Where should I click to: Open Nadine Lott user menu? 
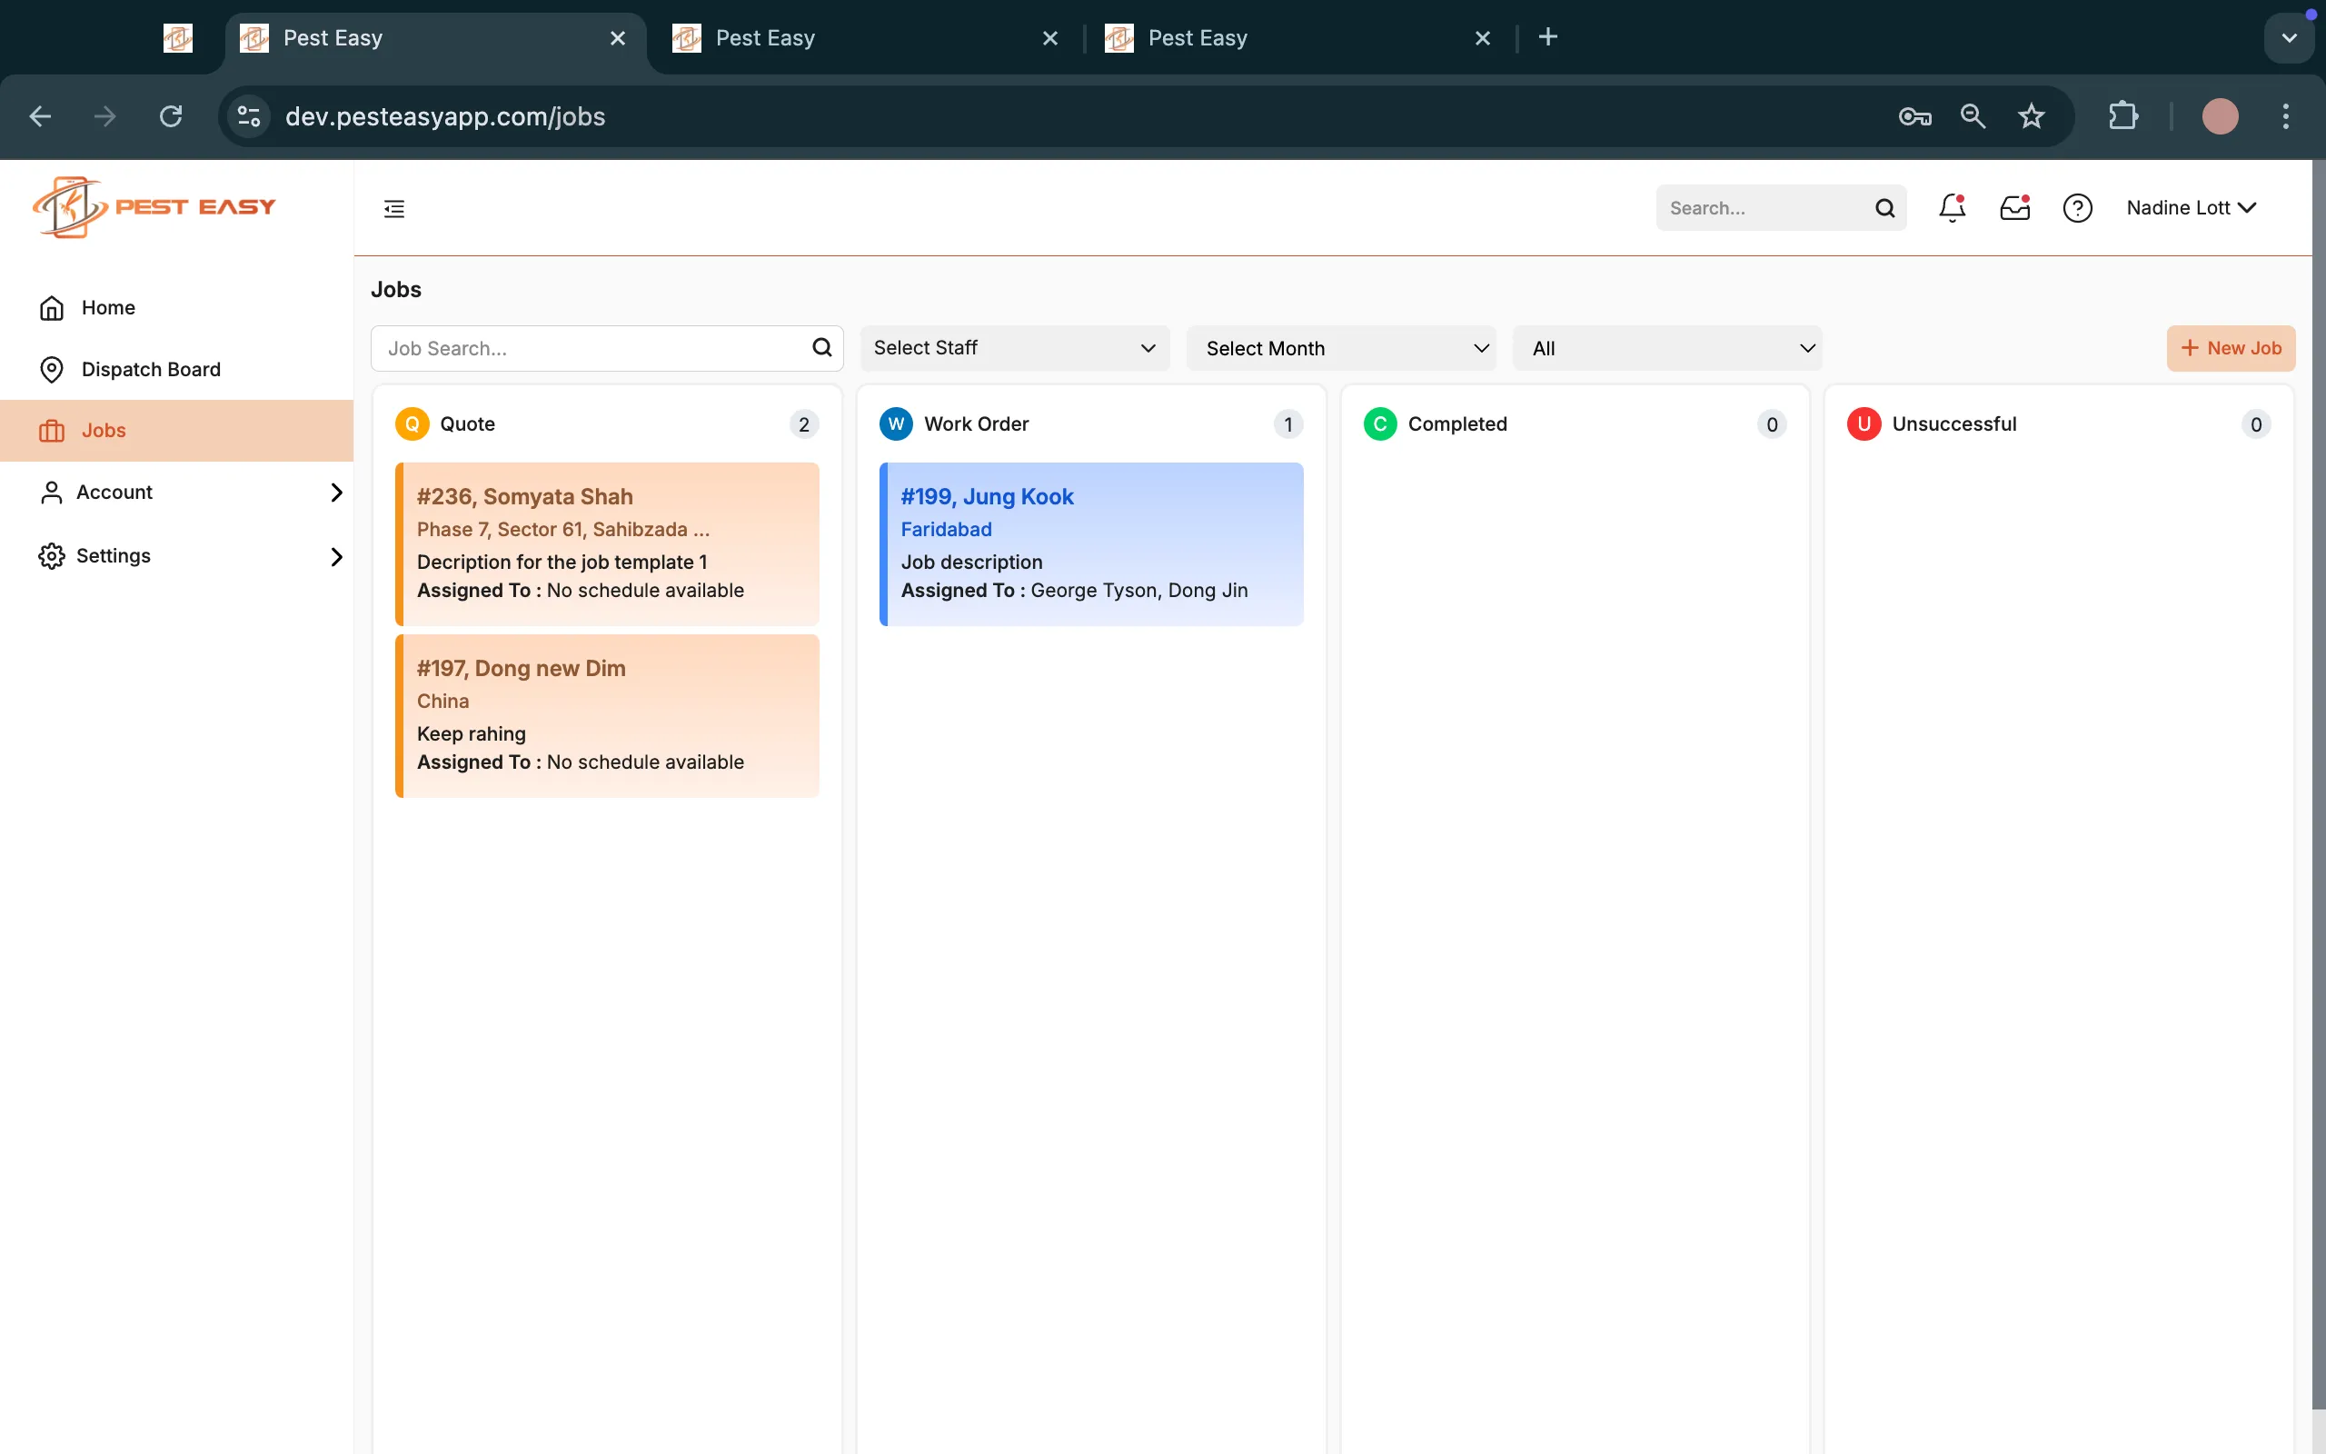pos(2190,208)
